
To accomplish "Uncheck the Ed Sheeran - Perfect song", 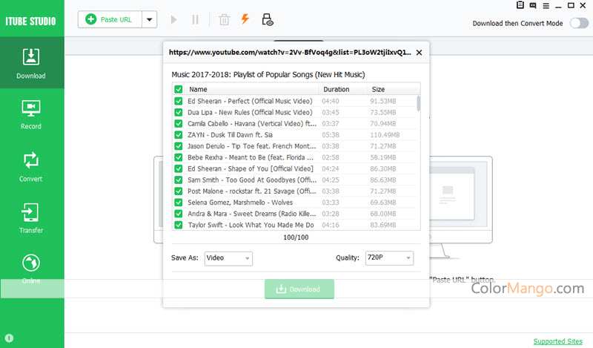I will (178, 101).
